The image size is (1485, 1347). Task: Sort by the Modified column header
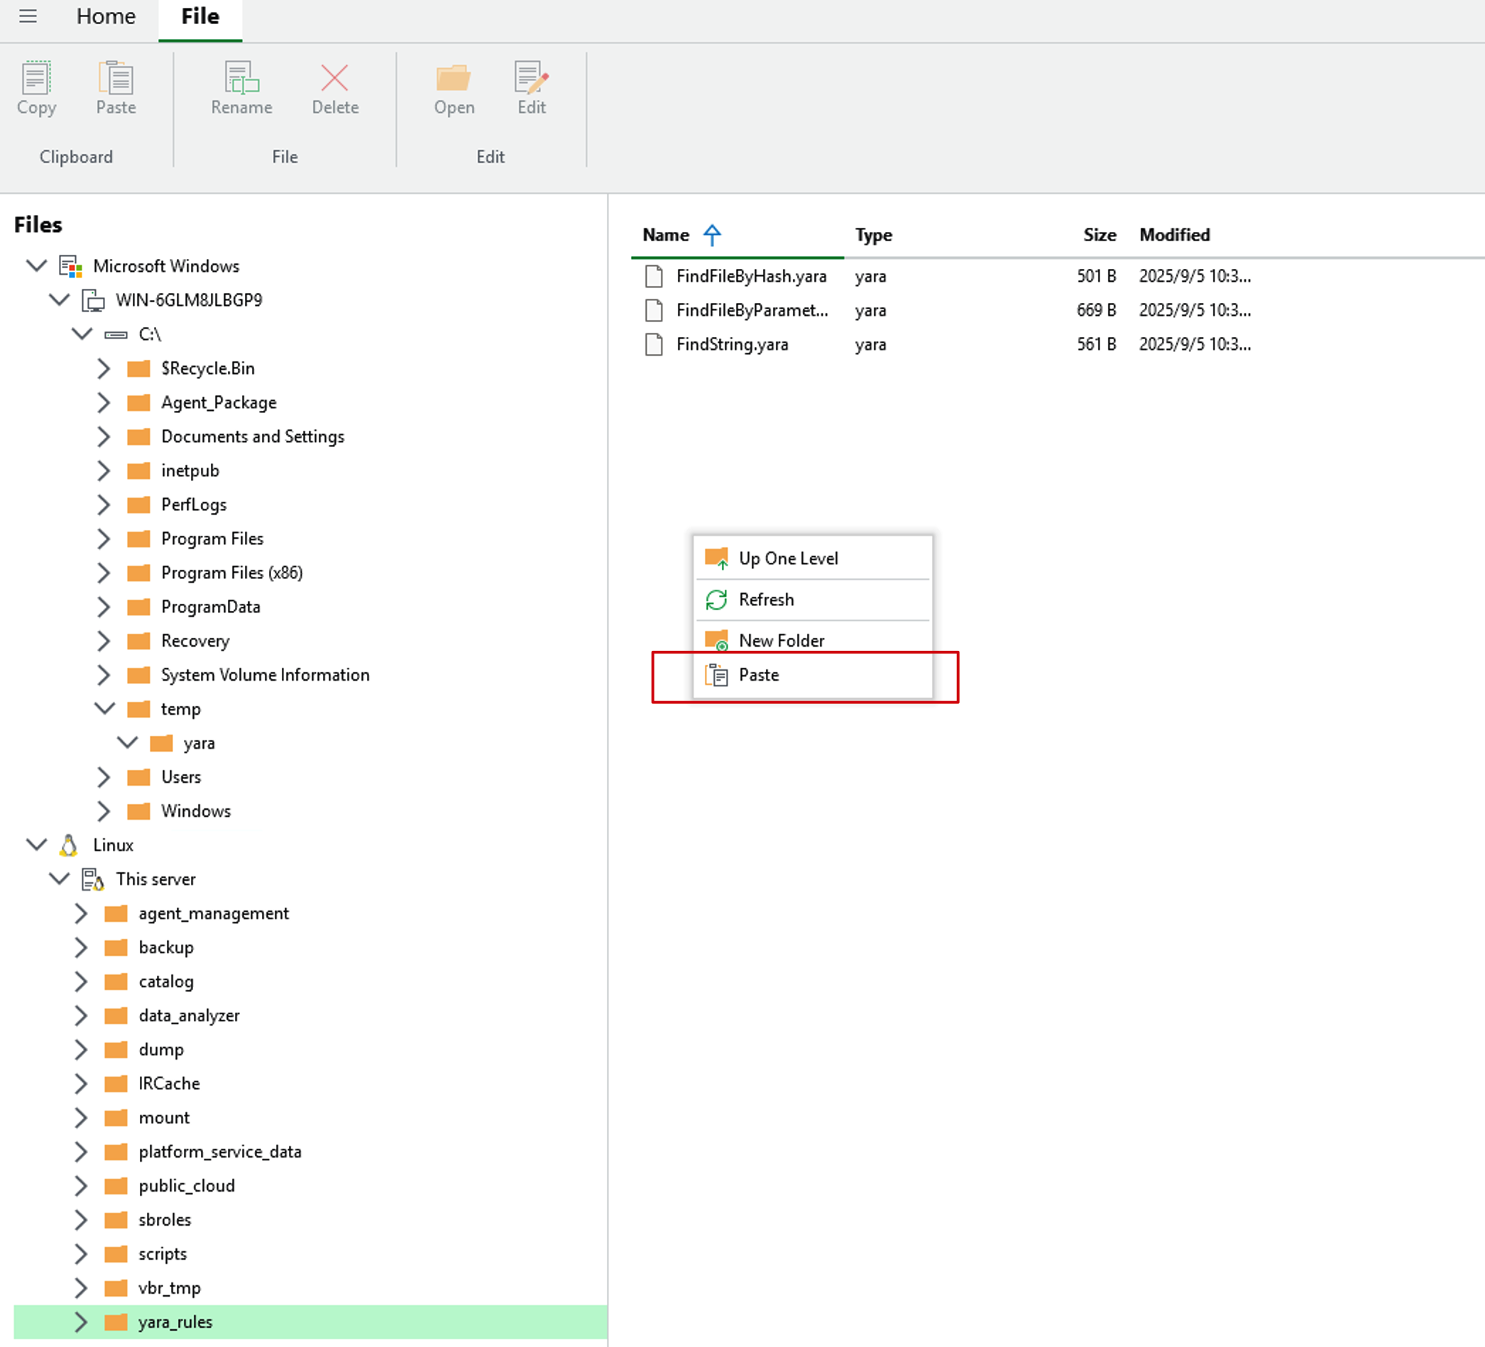click(x=1174, y=235)
